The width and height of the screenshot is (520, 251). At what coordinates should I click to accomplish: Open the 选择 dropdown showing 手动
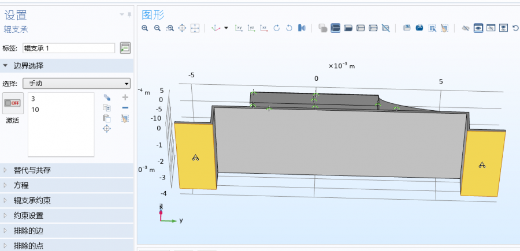[76, 83]
